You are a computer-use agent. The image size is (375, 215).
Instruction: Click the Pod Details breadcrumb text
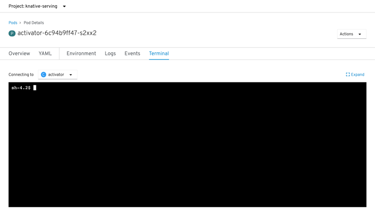[x=34, y=23]
